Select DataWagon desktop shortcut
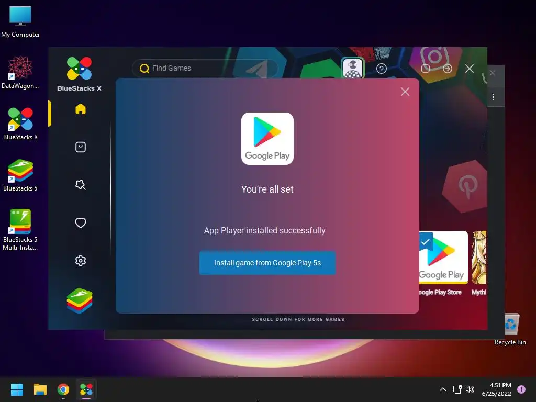This screenshot has height=402, width=536. tap(20, 72)
